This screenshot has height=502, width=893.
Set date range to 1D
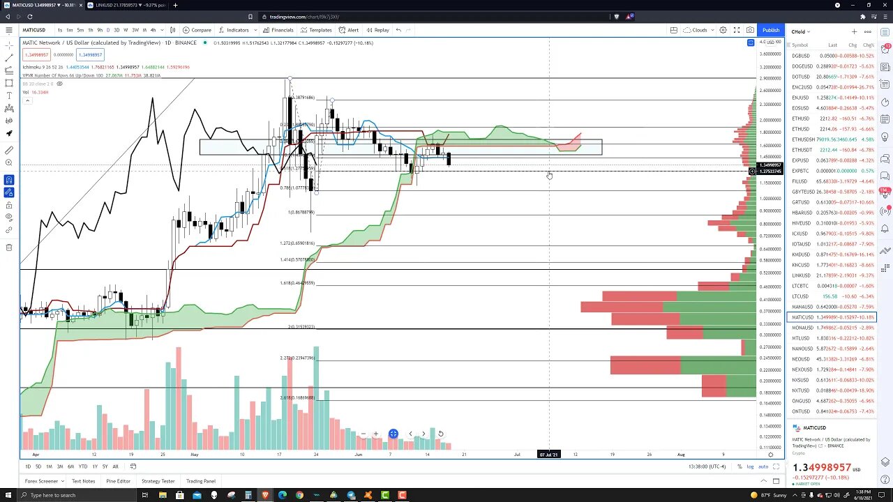[28, 466]
